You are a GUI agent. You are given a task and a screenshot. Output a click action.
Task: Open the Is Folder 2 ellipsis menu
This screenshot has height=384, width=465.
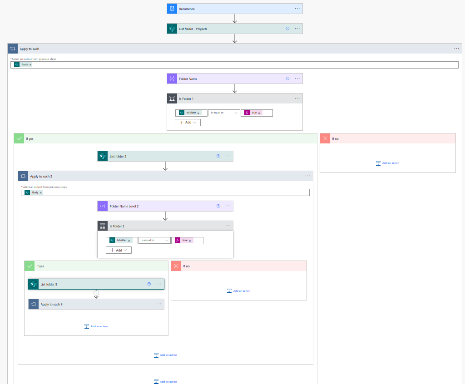point(228,226)
